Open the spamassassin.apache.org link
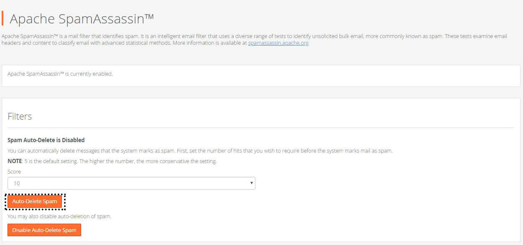The image size is (523, 245). [x=278, y=43]
